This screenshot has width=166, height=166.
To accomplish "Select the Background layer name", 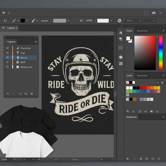I will 26,67.
